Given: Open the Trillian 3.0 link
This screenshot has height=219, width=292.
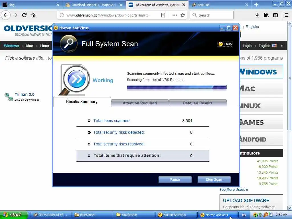Looking at the screenshot, I should (25, 94).
